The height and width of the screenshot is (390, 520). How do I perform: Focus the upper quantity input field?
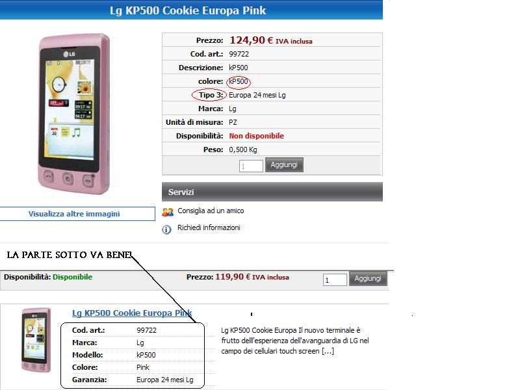pyautogui.click(x=251, y=166)
